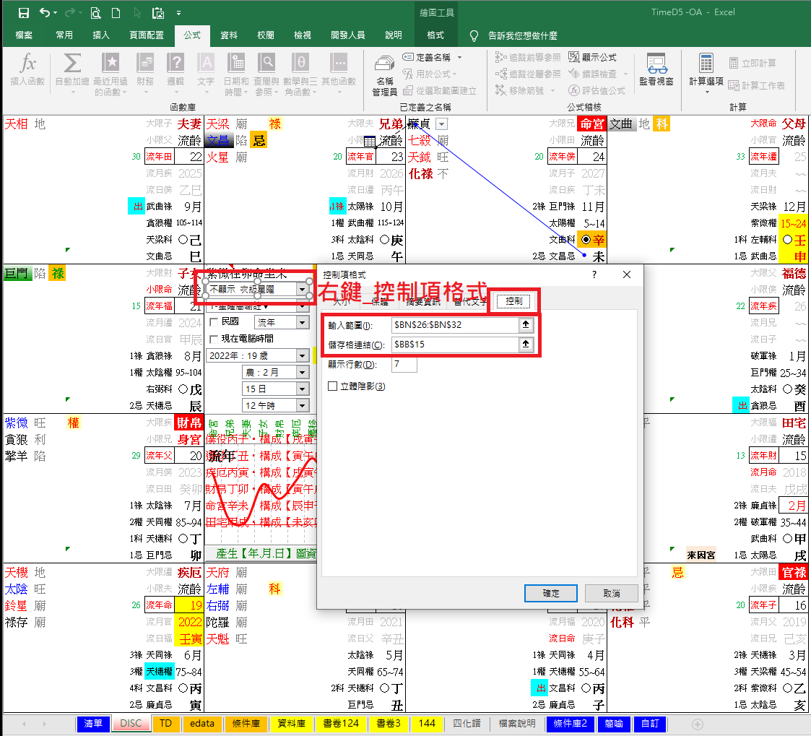
Task: Enable the 立體陰影 checkbox in dialog
Action: click(x=333, y=386)
